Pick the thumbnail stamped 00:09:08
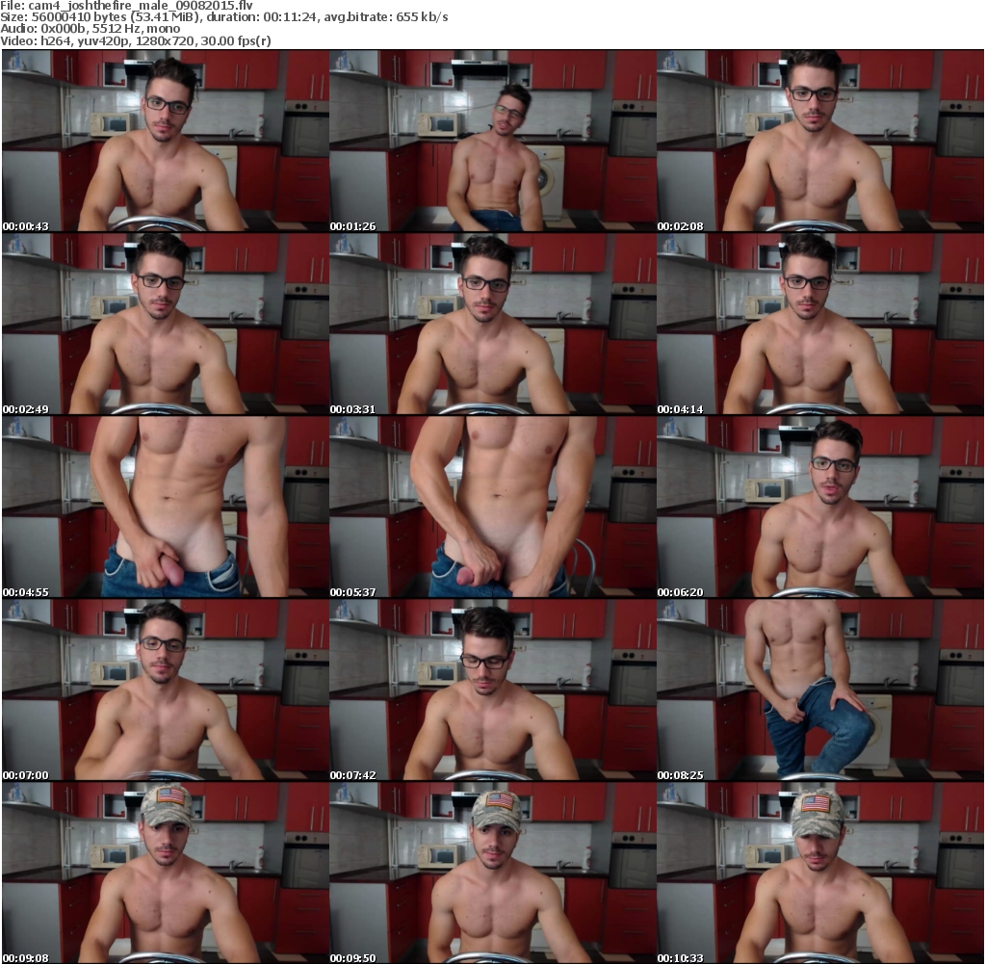986x964 pixels. pyautogui.click(x=166, y=873)
